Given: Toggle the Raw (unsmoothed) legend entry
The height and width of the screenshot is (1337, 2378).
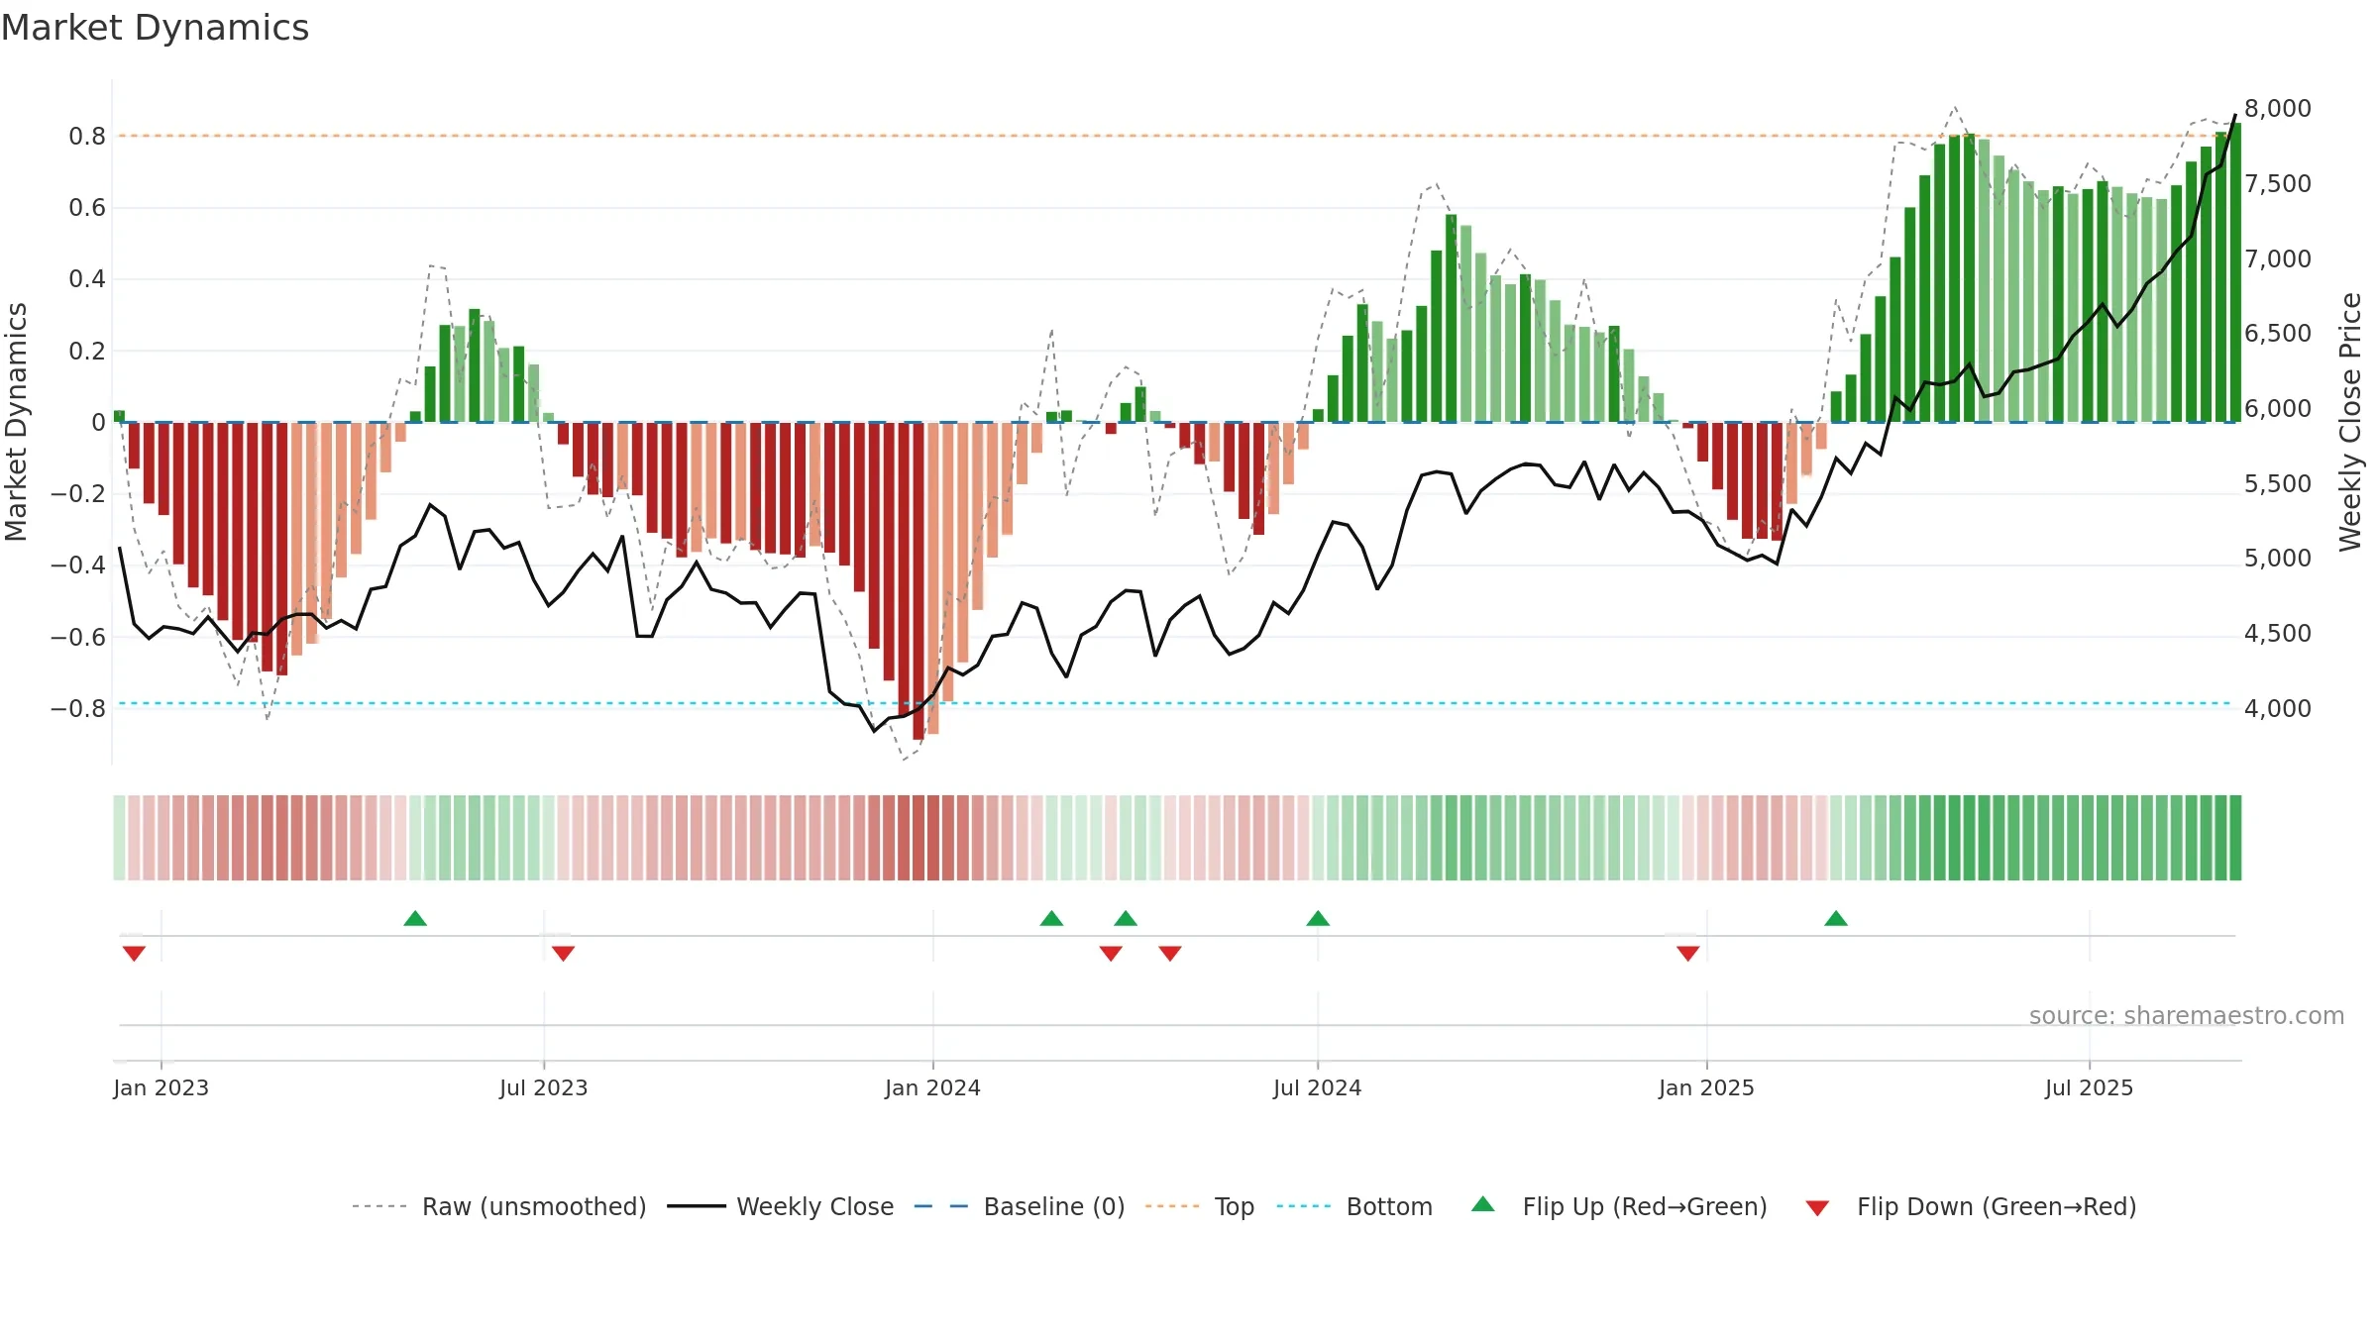Looking at the screenshot, I should [x=499, y=1206].
